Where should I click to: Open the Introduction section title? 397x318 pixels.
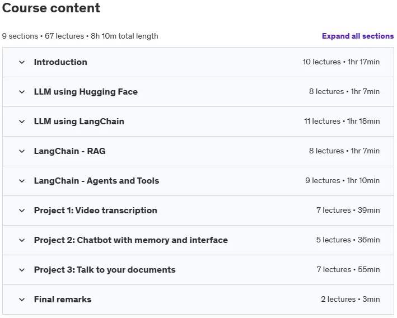click(x=60, y=62)
